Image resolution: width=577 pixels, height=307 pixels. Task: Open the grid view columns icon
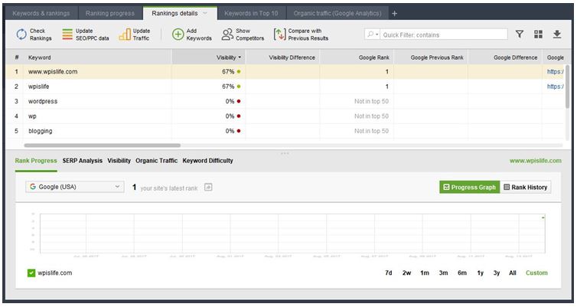click(x=539, y=34)
